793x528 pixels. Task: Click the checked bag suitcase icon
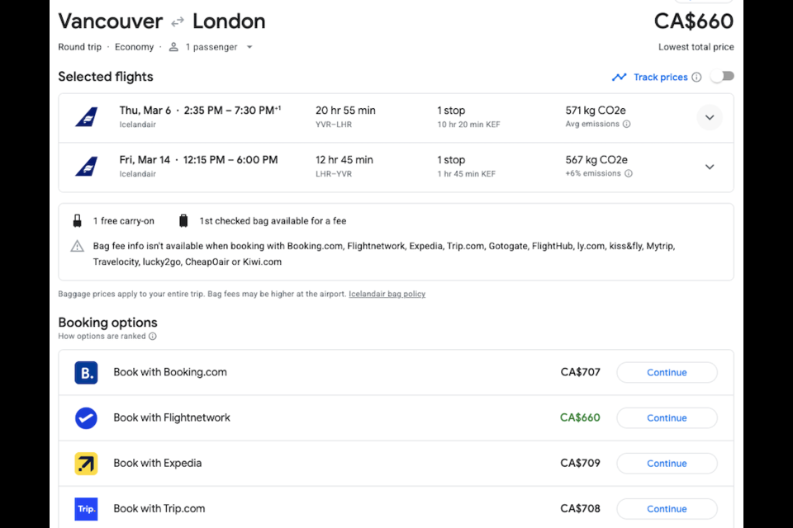[183, 221]
